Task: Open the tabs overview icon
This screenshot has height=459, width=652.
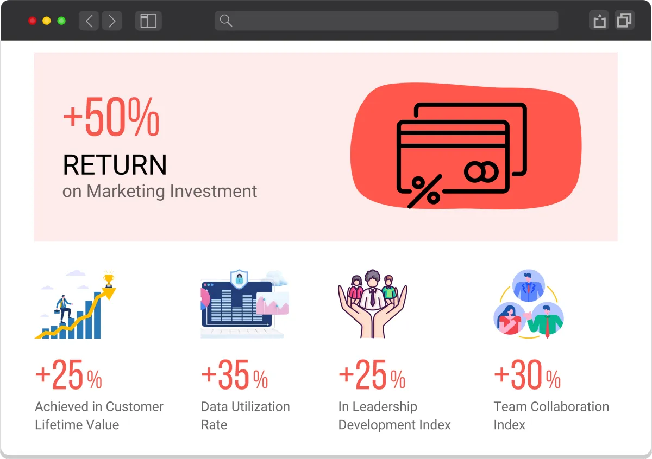Action: [624, 21]
